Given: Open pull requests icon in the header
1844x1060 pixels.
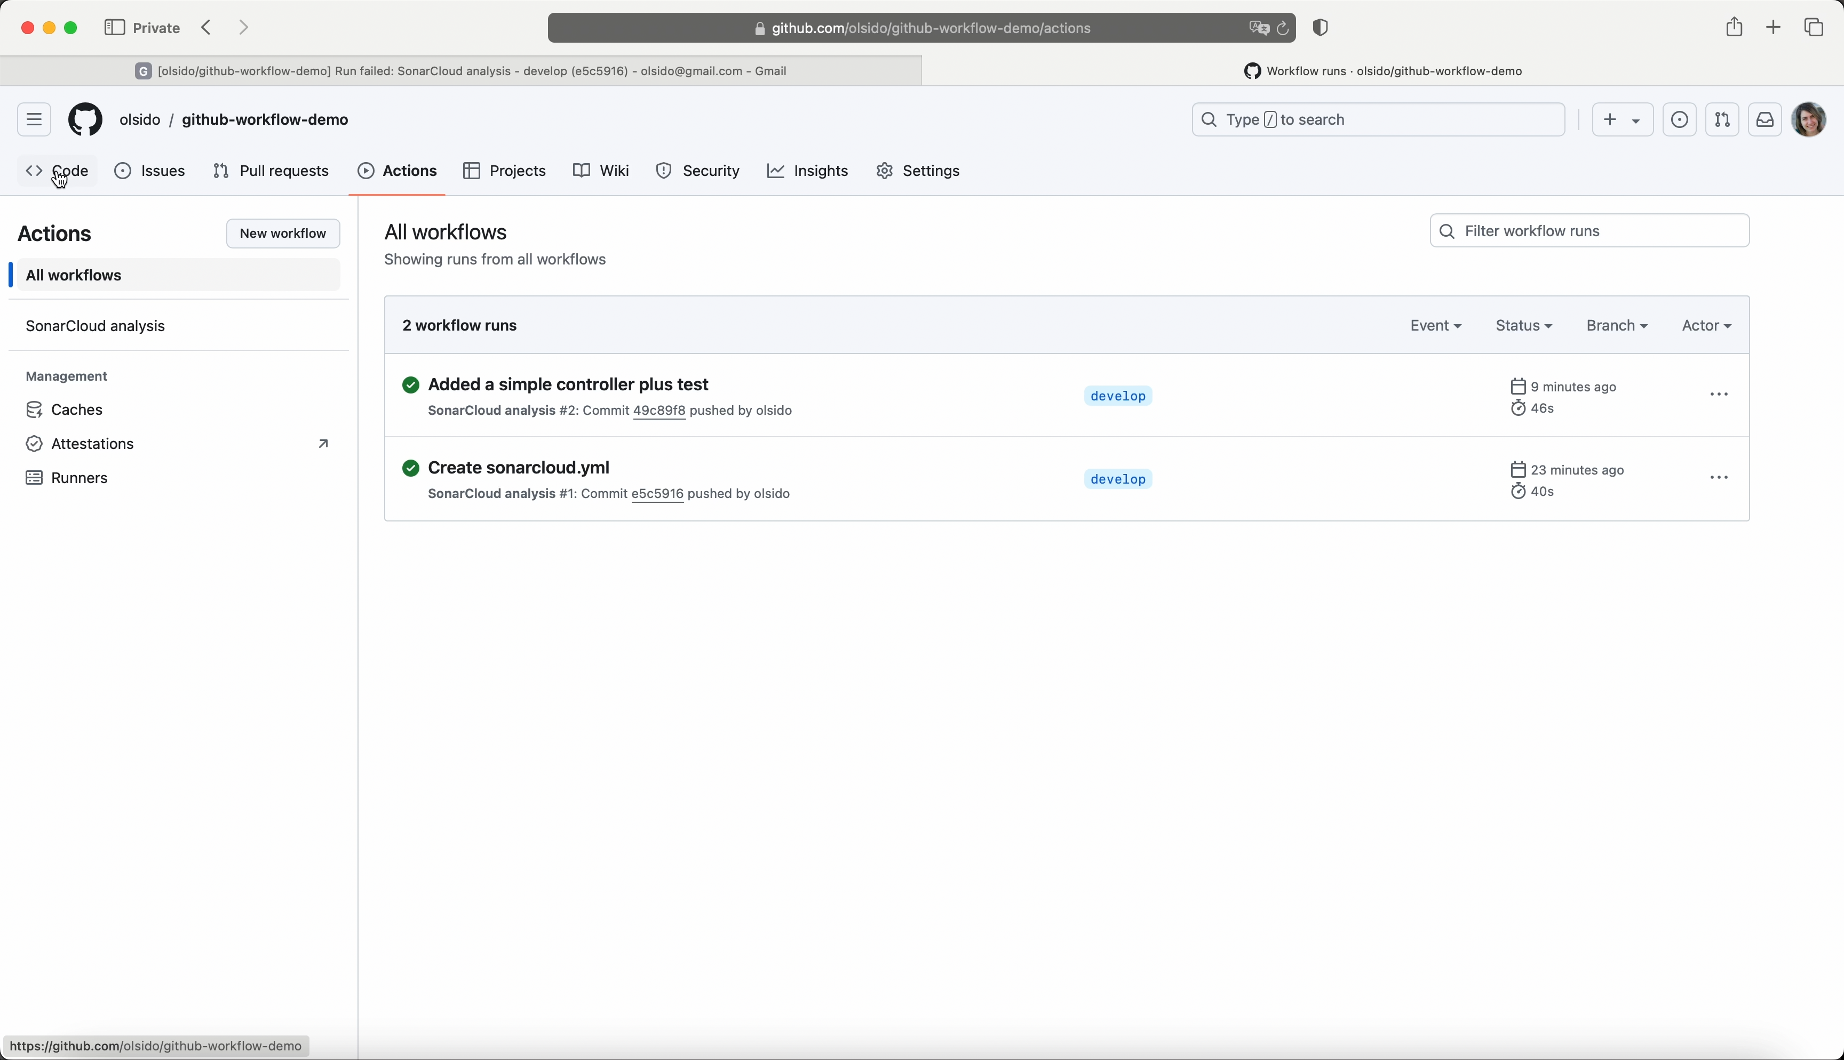Looking at the screenshot, I should (x=1722, y=119).
